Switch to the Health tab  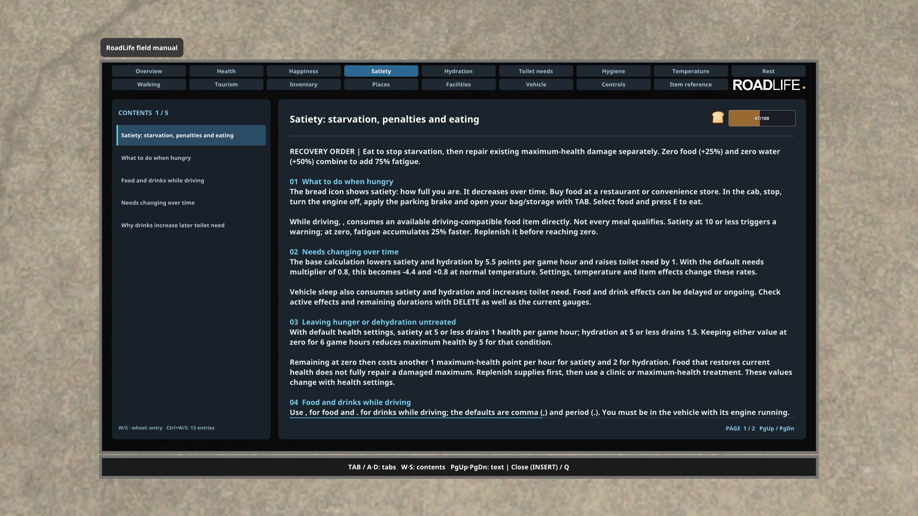coord(226,71)
